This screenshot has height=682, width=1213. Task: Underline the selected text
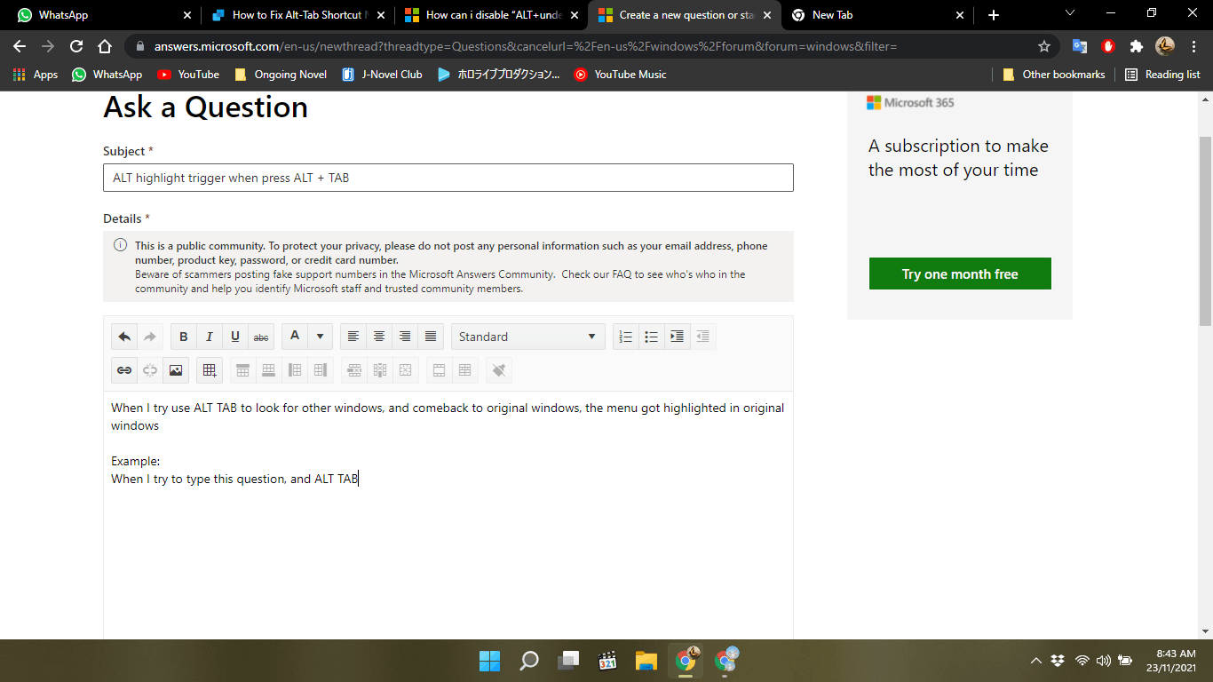[x=235, y=337]
